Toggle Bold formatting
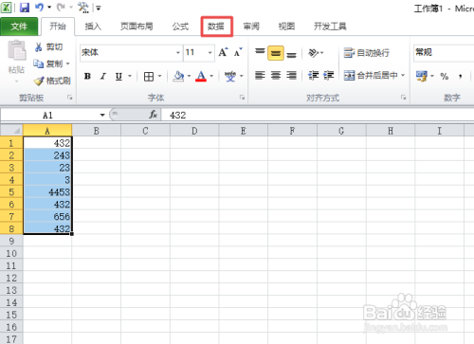This screenshot has height=344, width=474. (x=87, y=76)
